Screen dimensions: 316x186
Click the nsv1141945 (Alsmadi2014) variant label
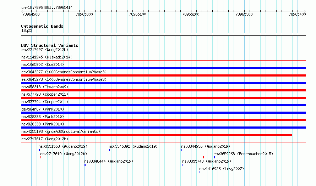coord(47,57)
